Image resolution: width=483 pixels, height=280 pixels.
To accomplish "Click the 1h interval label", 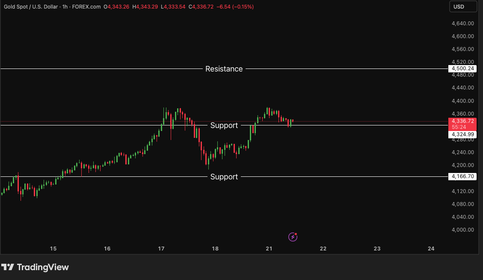I will 65,7.
